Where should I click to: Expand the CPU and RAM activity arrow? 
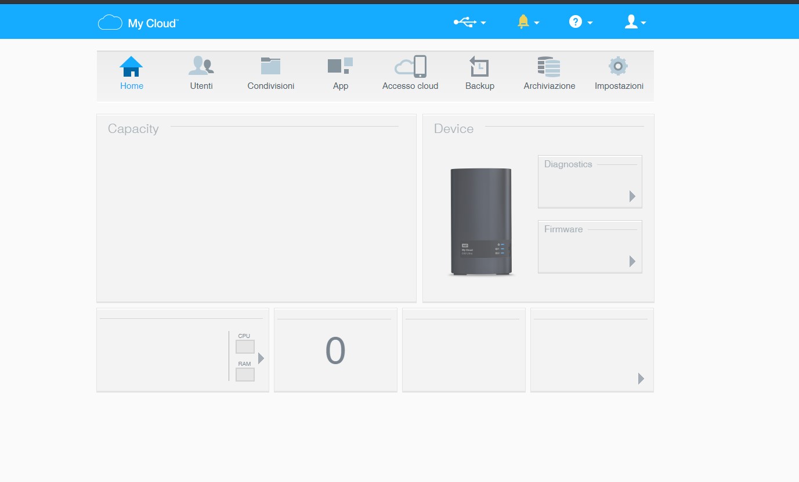261,358
